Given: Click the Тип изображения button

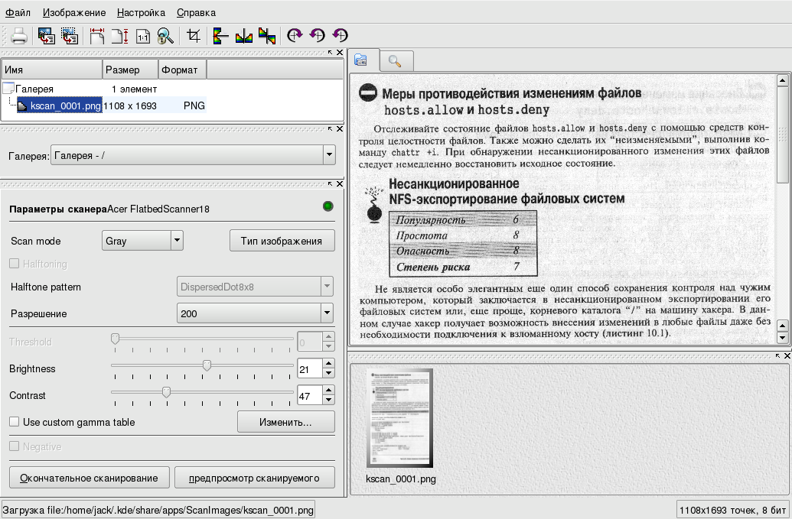Looking at the screenshot, I should [282, 241].
